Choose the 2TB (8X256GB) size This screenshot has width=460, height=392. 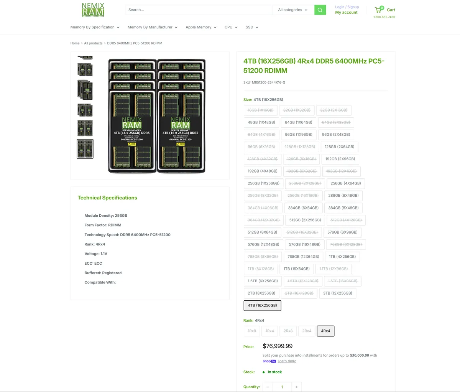point(261,293)
